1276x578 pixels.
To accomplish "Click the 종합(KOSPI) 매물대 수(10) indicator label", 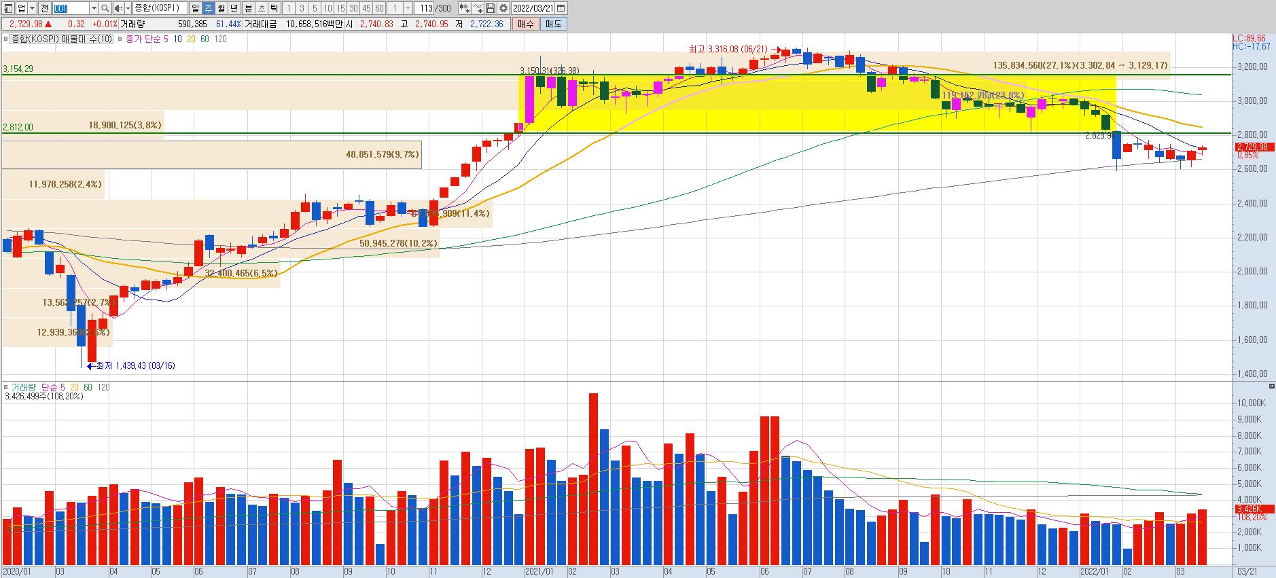I will tap(61, 39).
